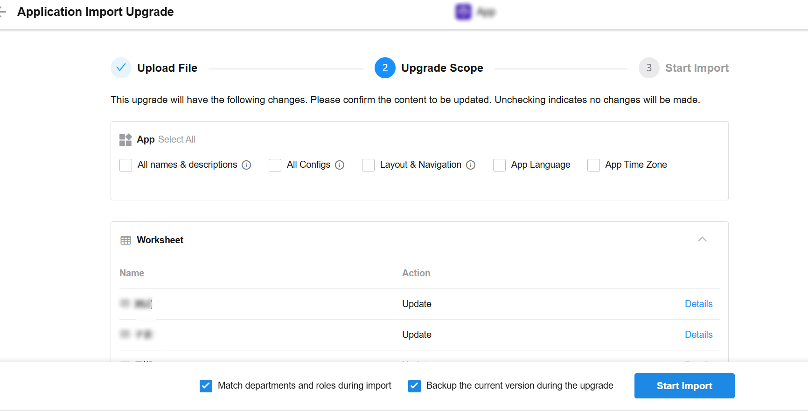Select the Start Import step label
This screenshot has height=411, width=808.
click(697, 68)
